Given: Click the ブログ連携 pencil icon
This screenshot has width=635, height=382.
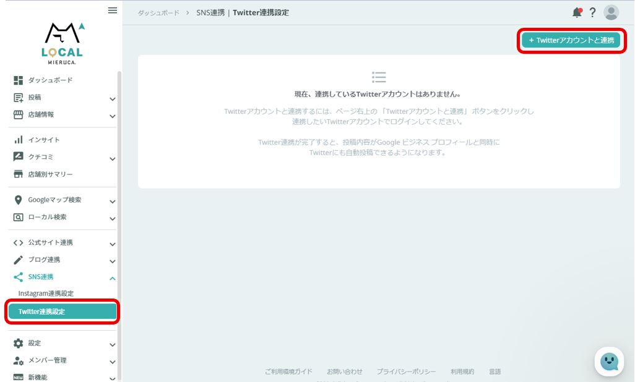Looking at the screenshot, I should click(18, 260).
